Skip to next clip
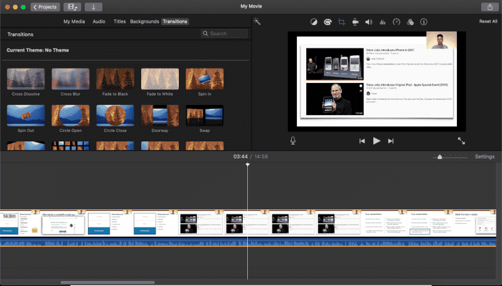 391,141
